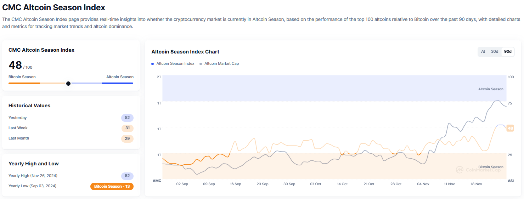Click the Yearly High badge 52
This screenshot has height=199, width=524.
click(127, 176)
